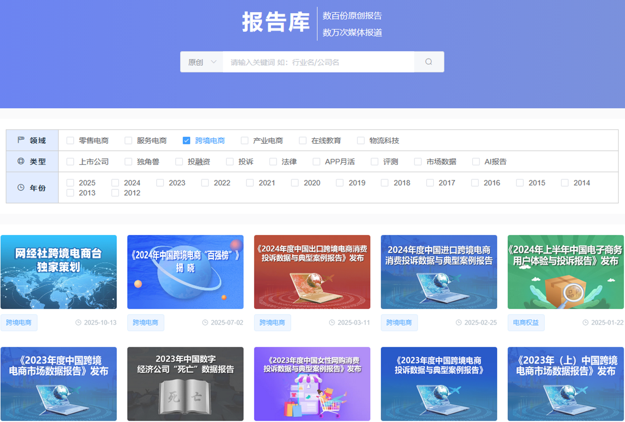Filter by year 2016 checkbox

tap(475, 182)
